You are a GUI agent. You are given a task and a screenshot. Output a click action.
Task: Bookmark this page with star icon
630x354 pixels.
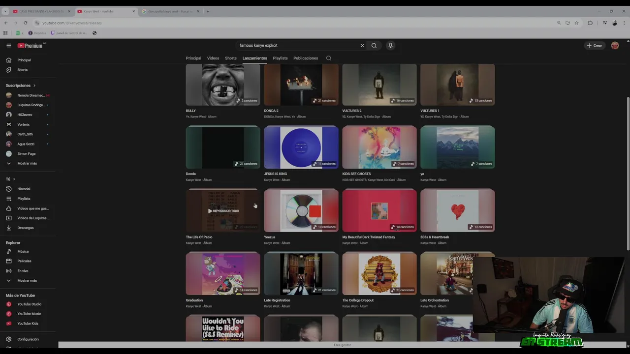click(x=576, y=23)
